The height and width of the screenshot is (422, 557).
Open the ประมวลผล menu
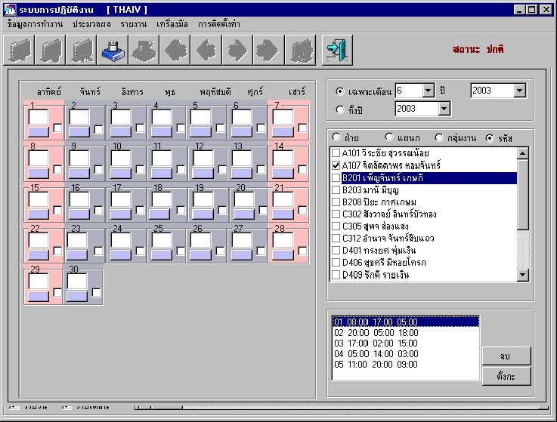pos(91,24)
